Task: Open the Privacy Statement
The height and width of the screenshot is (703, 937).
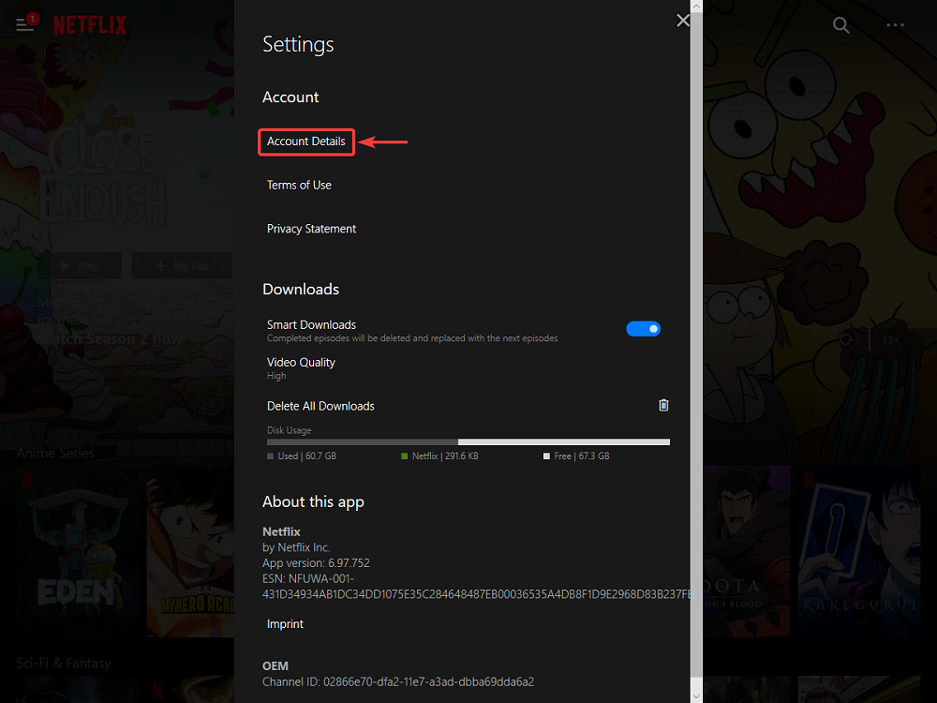Action: tap(311, 229)
